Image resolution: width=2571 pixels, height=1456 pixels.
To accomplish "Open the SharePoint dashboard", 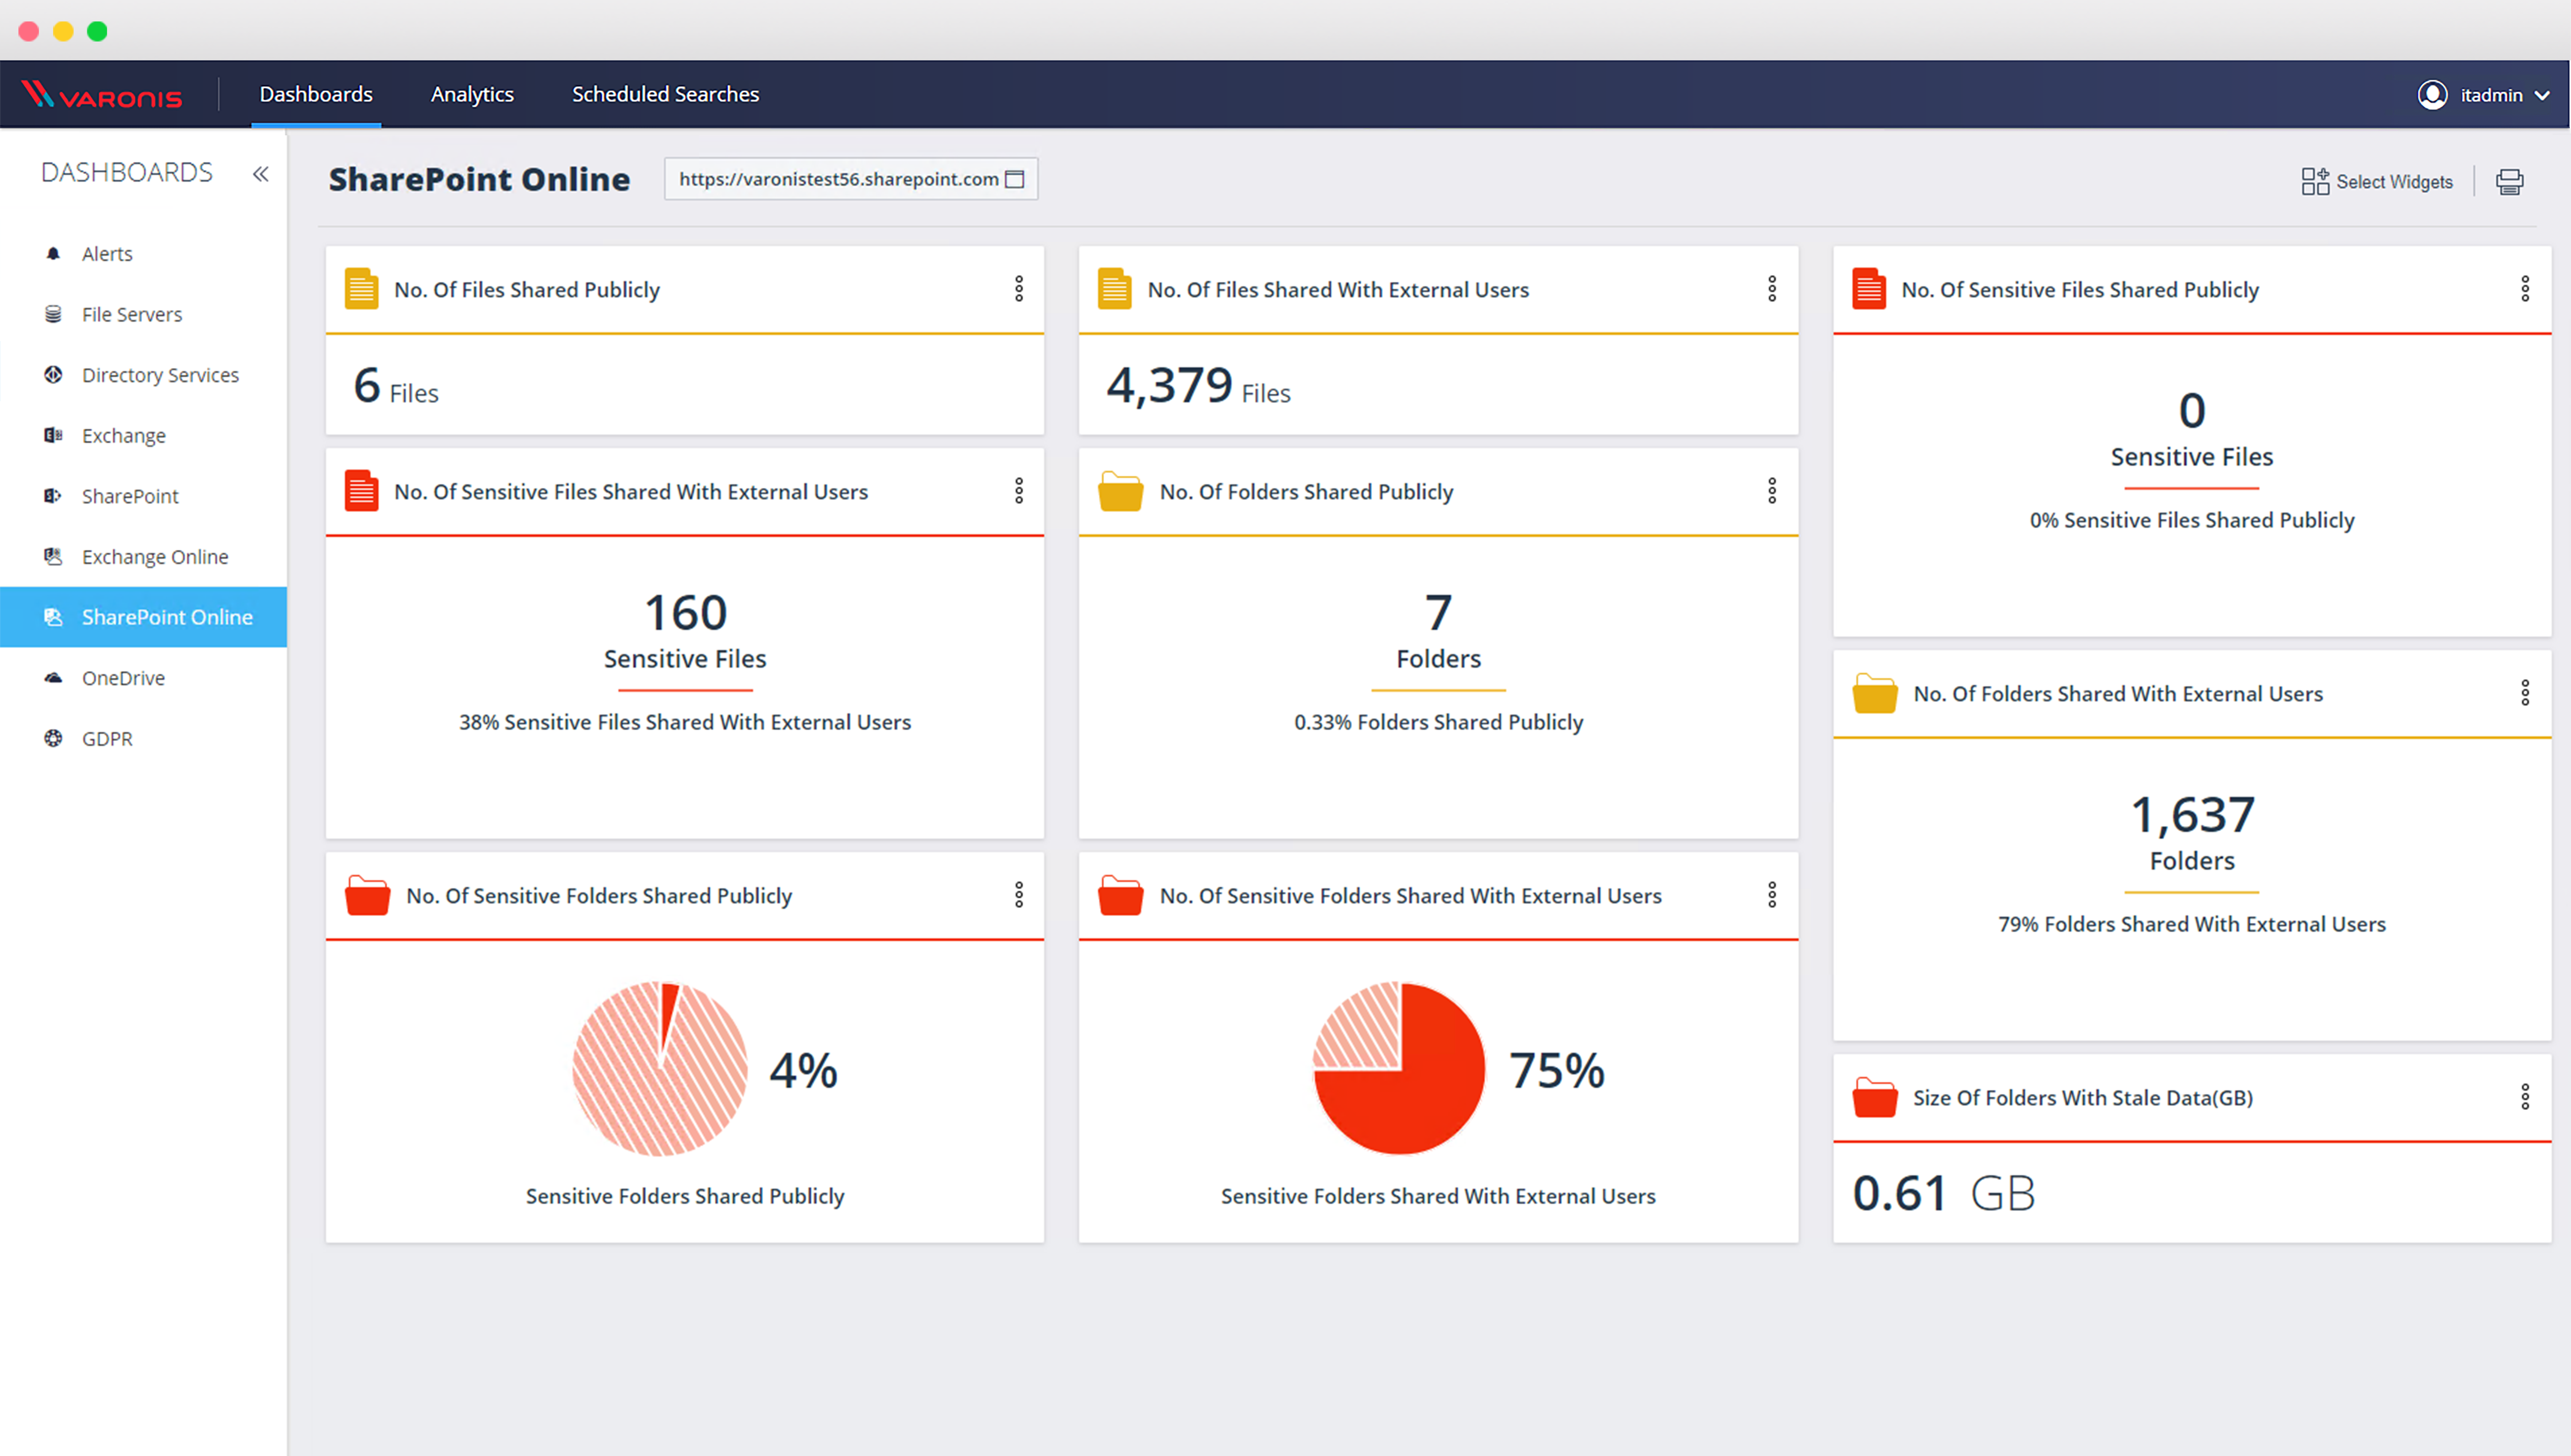I will point(143,496).
